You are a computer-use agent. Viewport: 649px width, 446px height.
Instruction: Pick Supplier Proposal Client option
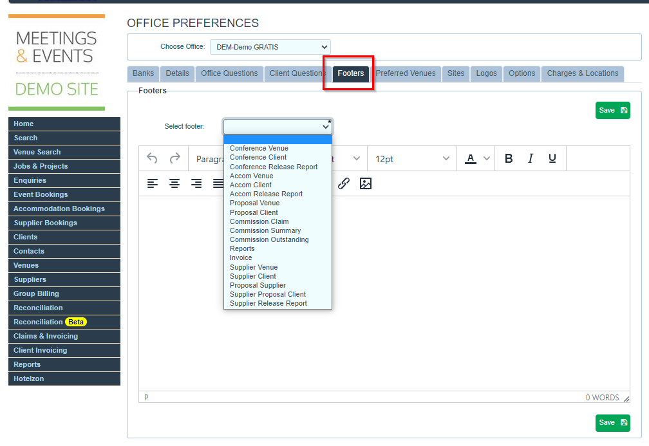(x=277, y=295)
